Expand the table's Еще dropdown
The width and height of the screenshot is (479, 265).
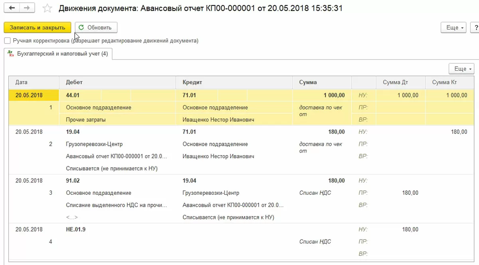(x=461, y=69)
